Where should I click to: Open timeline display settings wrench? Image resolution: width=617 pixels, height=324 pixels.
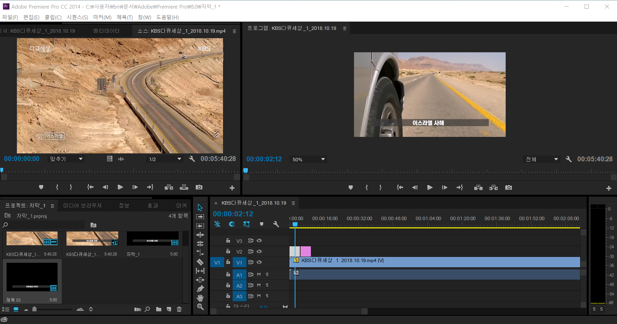[x=276, y=224]
